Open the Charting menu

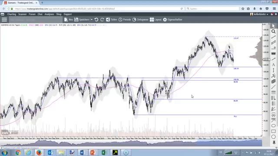point(12,14)
